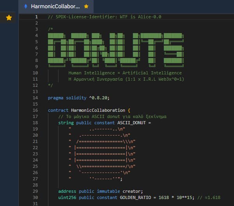
Task: Click line number 16 at the contract declaration
Action: point(35,110)
